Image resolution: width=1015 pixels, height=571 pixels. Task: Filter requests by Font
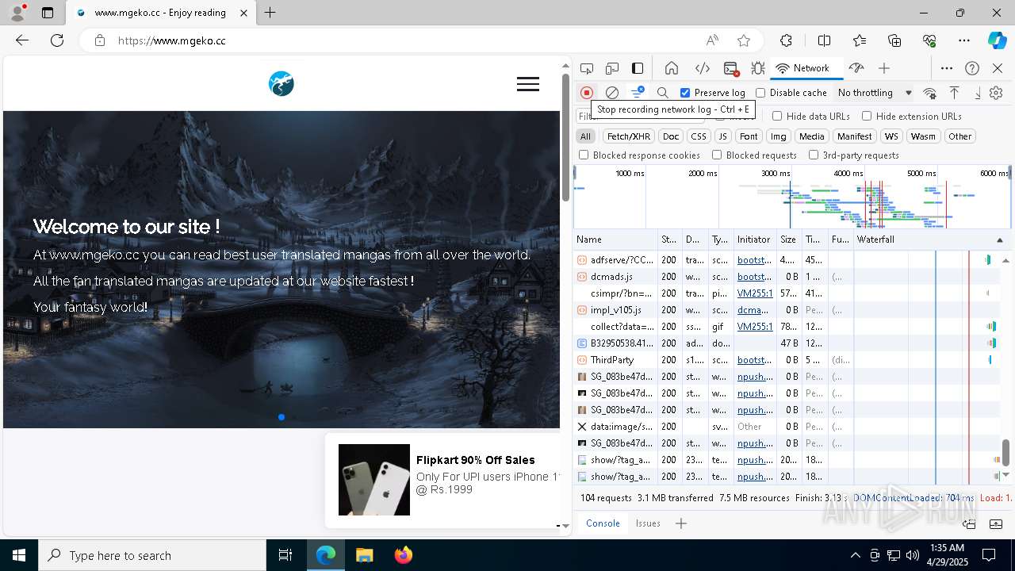pos(749,136)
